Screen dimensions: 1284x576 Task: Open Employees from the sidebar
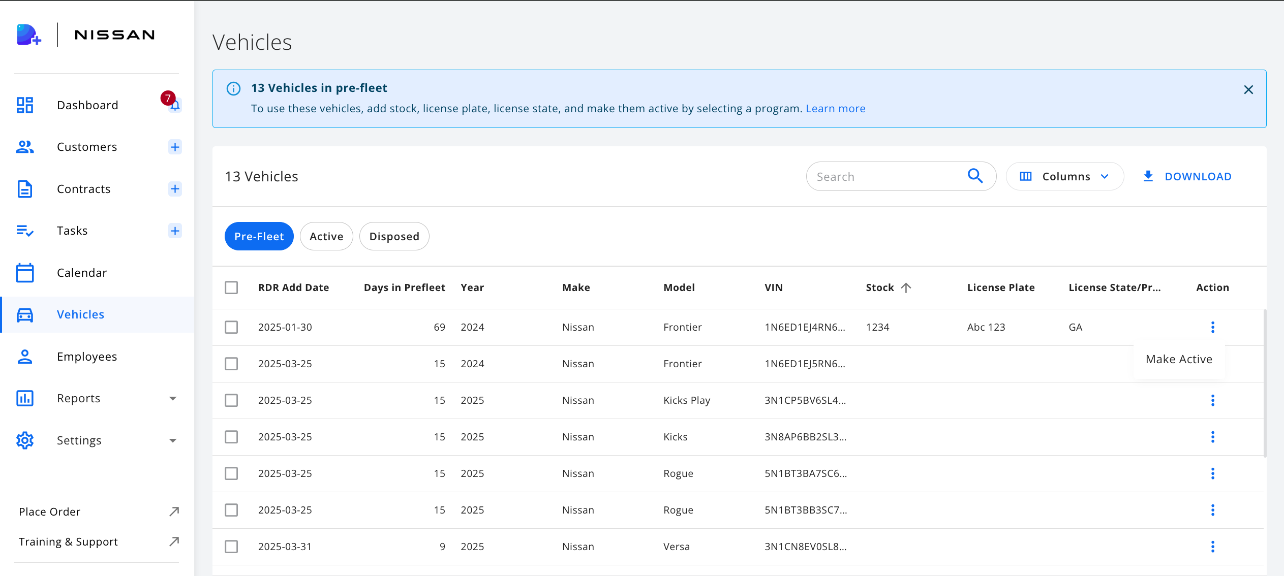pyautogui.click(x=87, y=357)
